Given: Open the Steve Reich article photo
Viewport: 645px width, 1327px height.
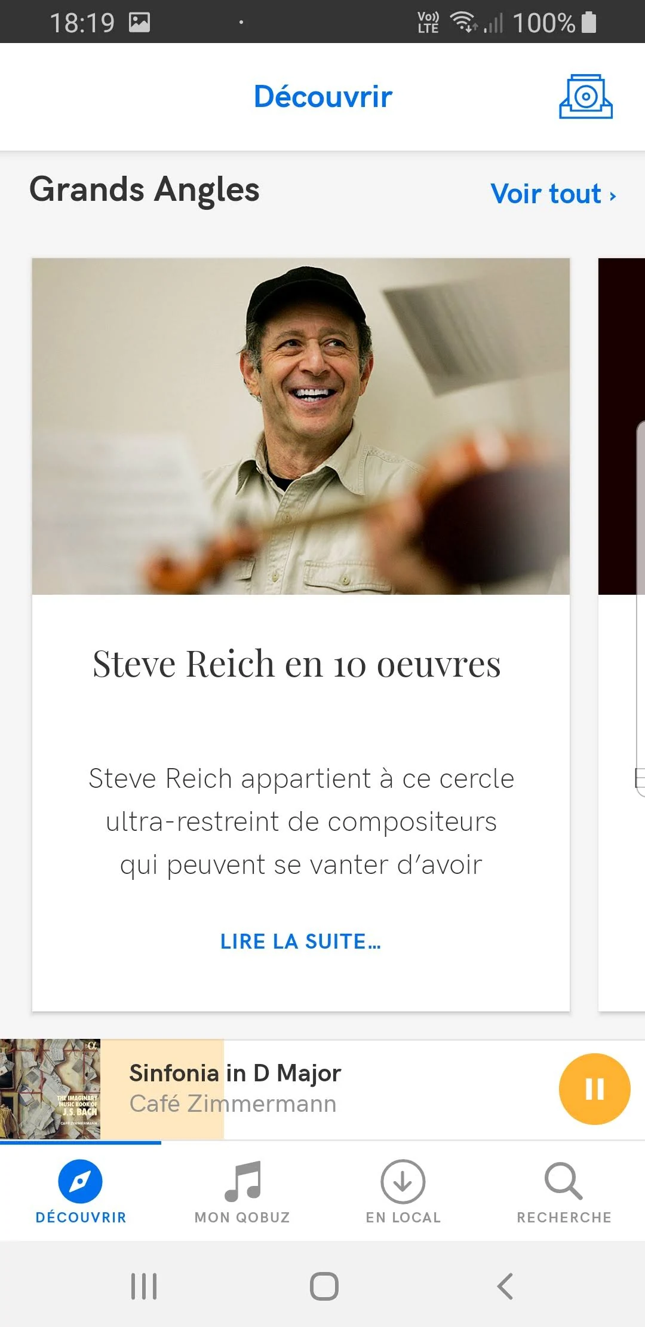Looking at the screenshot, I should (301, 426).
